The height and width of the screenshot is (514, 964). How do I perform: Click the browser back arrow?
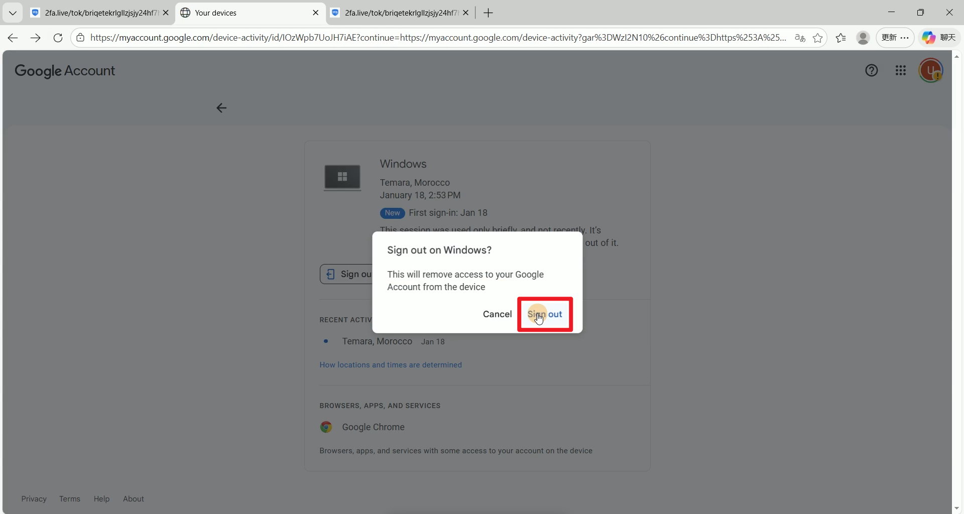tap(13, 38)
